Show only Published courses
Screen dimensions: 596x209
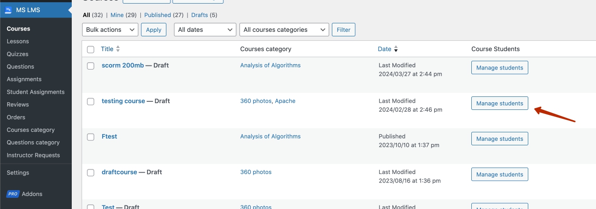click(x=157, y=15)
